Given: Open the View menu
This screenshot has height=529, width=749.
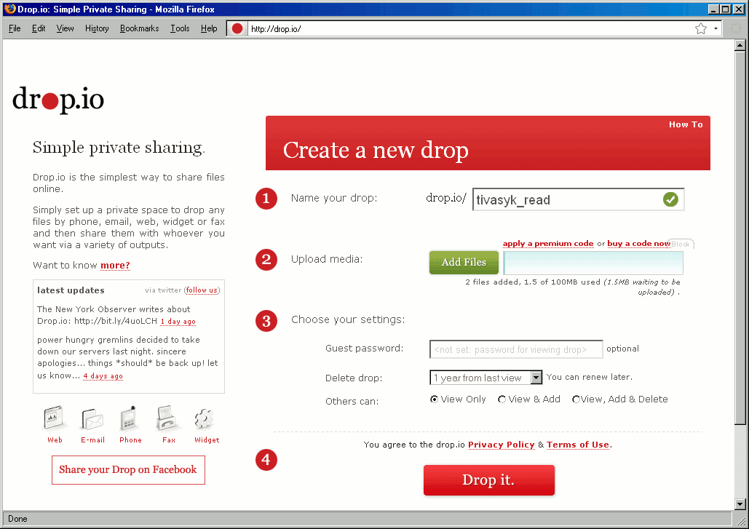Looking at the screenshot, I should [x=65, y=28].
